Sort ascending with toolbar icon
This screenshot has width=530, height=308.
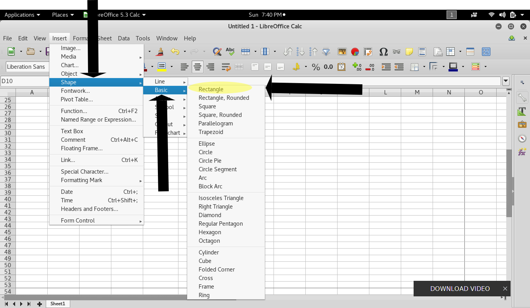pos(301,51)
